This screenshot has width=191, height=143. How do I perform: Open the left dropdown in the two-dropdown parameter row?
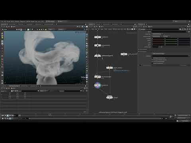click(157, 36)
